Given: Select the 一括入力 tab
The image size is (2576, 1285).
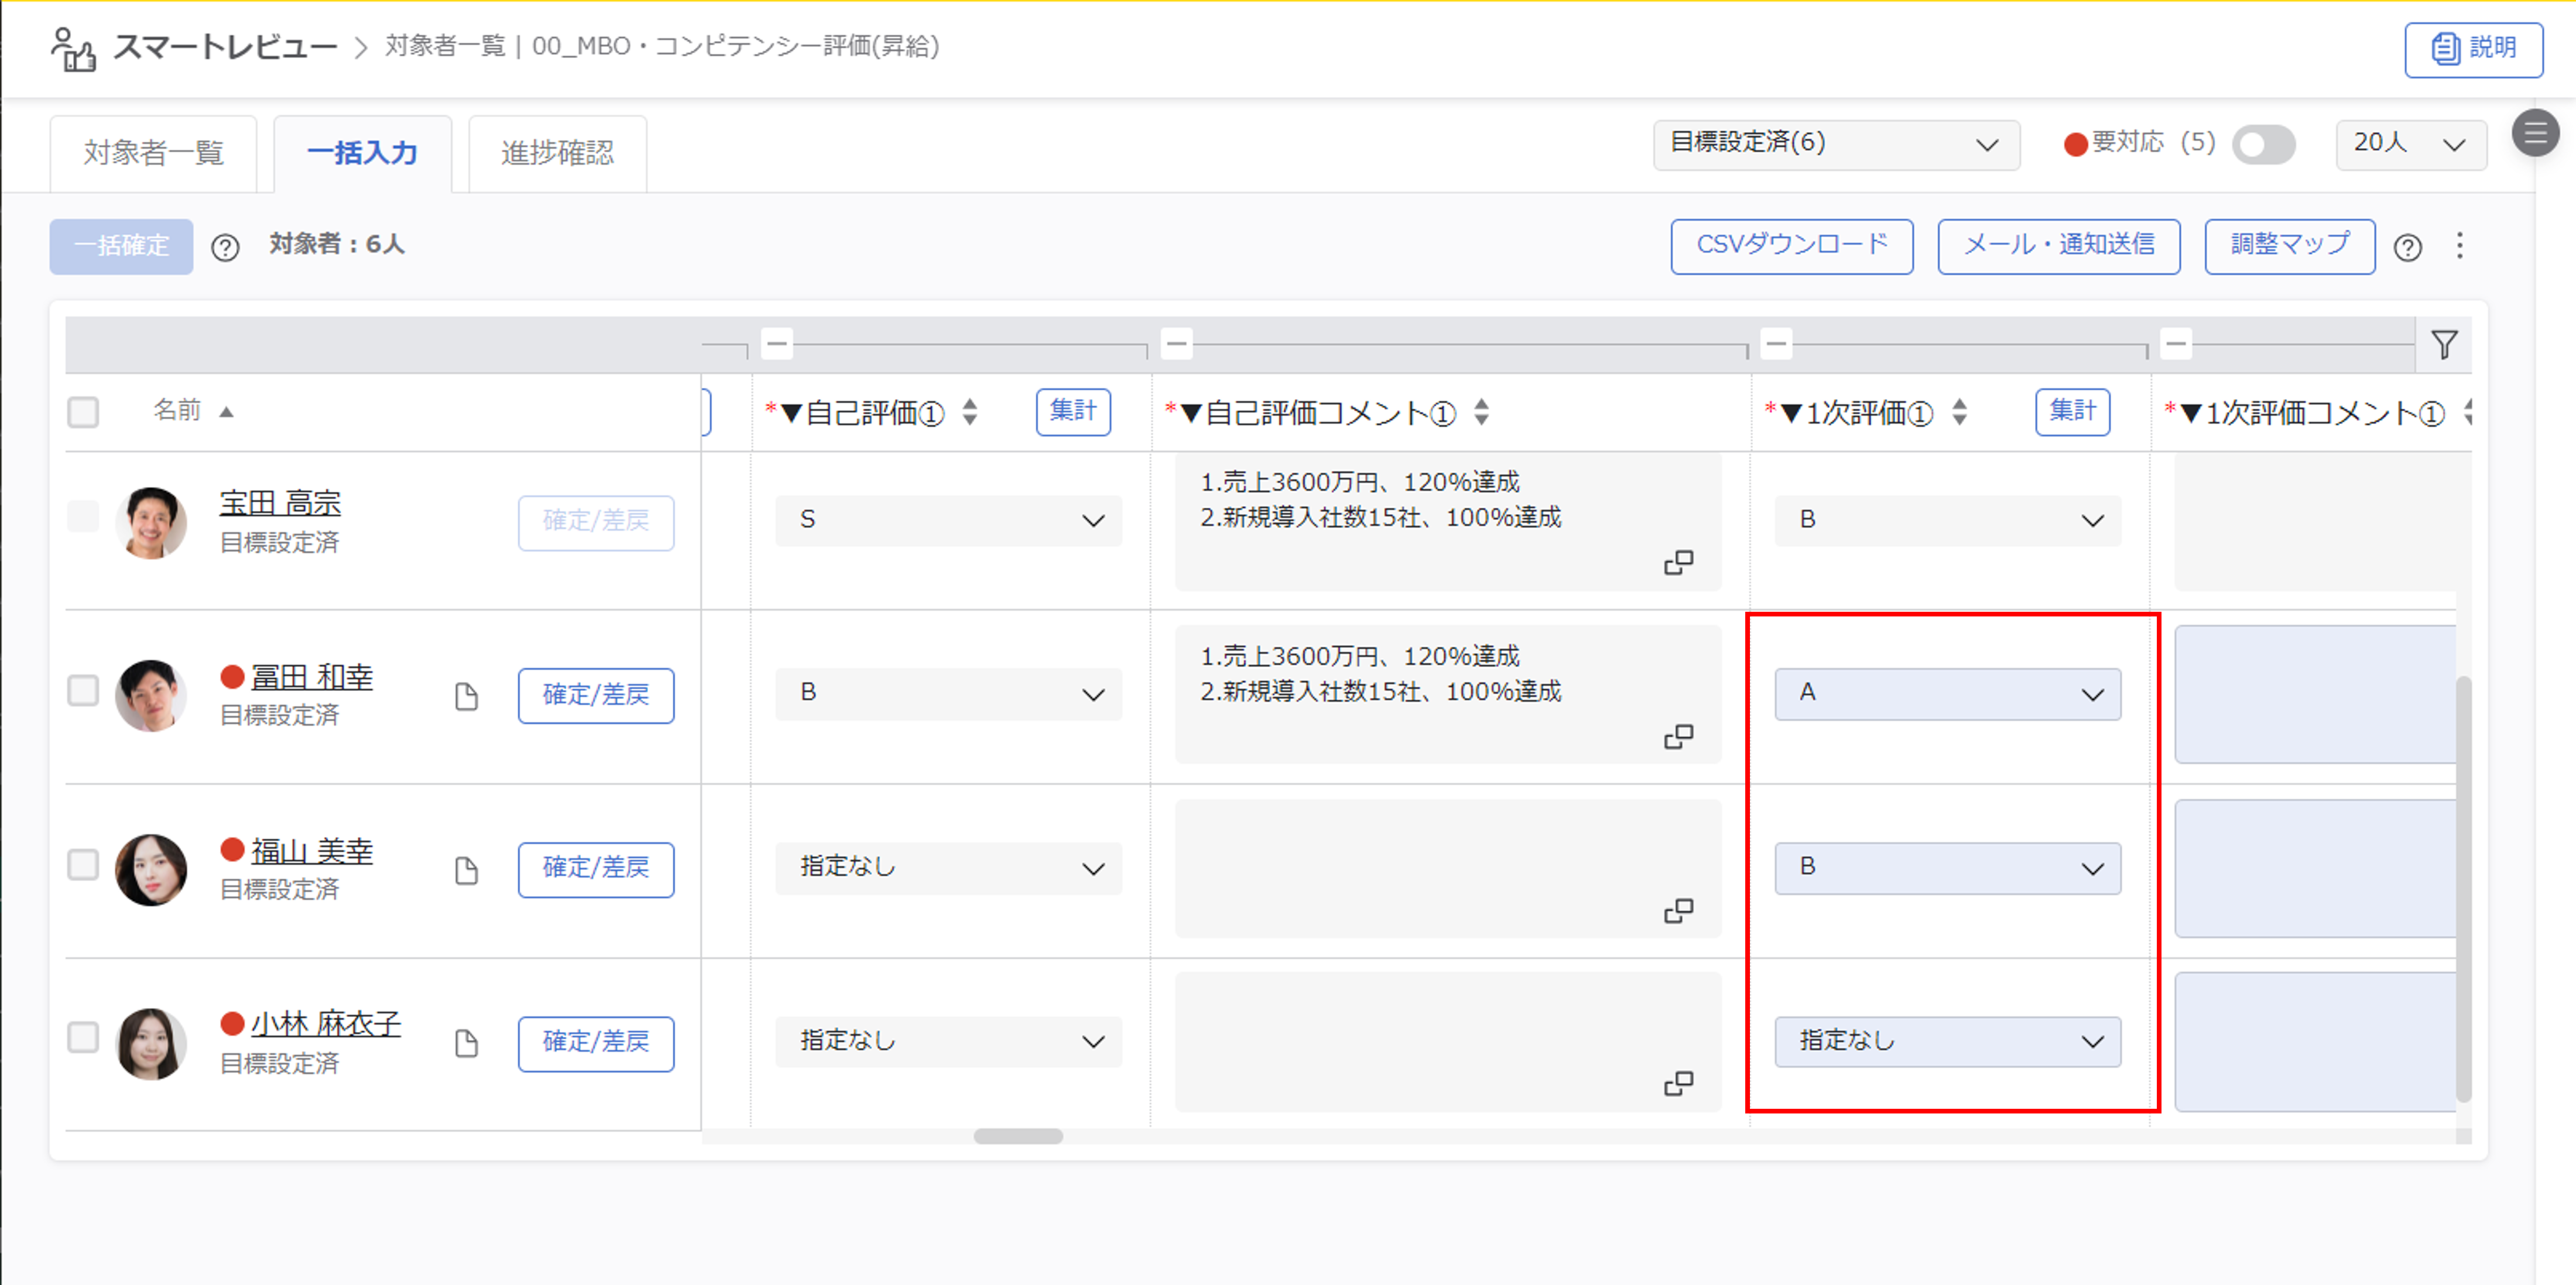Looking at the screenshot, I should (362, 154).
